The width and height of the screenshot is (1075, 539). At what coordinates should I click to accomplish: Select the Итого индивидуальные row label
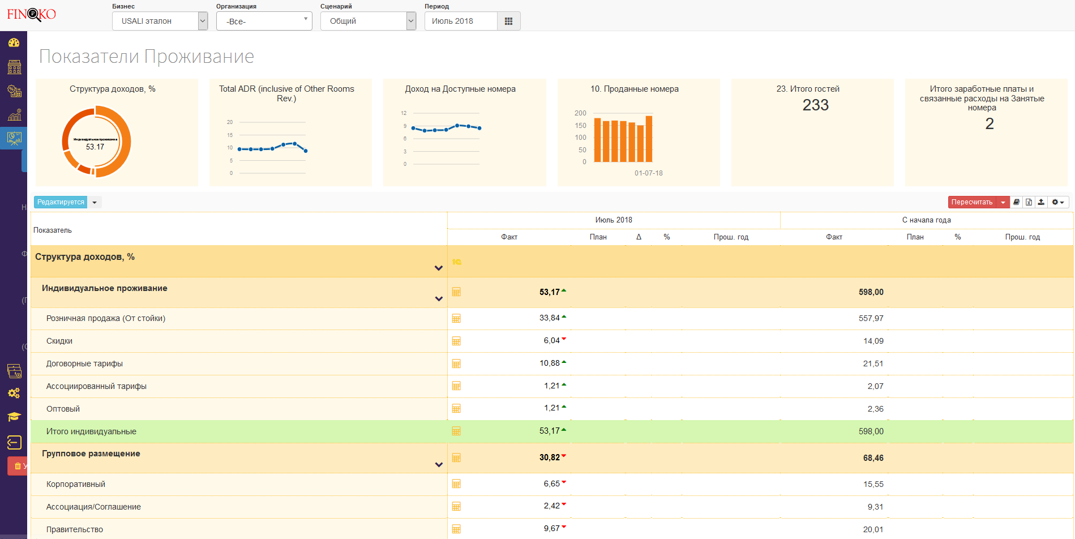pyautogui.click(x=91, y=431)
